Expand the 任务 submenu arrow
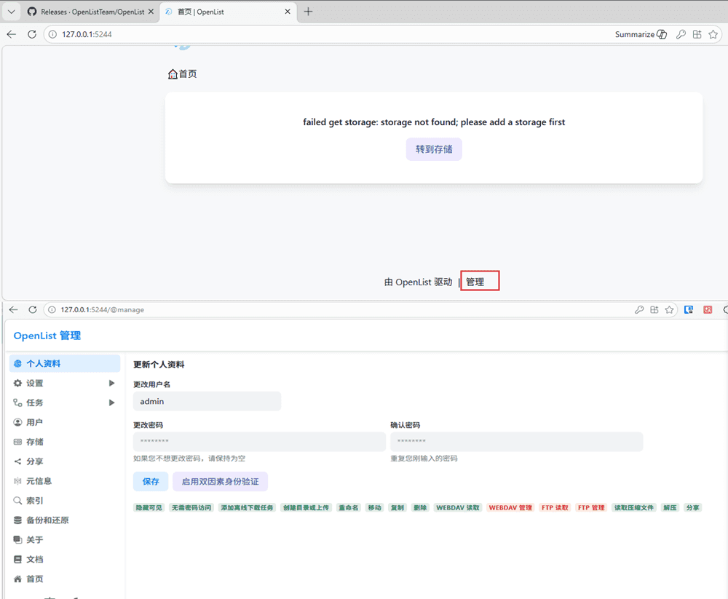This screenshot has height=599, width=728. (x=112, y=402)
